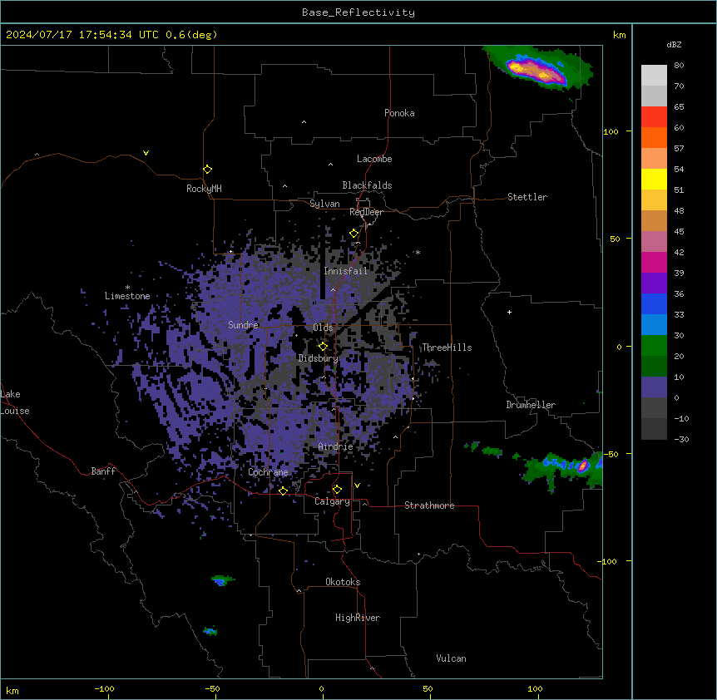Click the yellow diamond marker above RockyMH
Screen dimensions: 717x700
(208, 170)
